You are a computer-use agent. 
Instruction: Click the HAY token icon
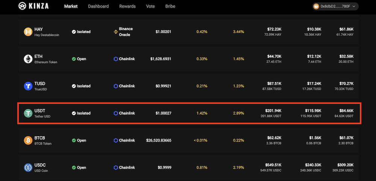[x=28, y=32]
